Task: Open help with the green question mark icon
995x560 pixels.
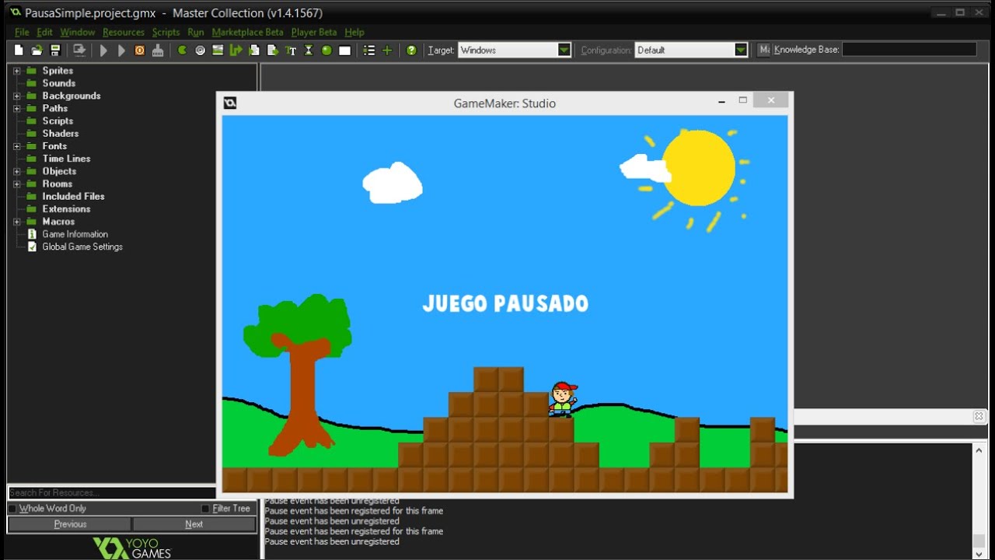Action: pyautogui.click(x=411, y=51)
